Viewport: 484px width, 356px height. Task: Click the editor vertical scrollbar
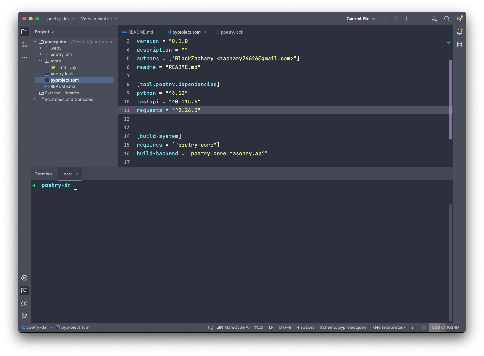coord(451,99)
